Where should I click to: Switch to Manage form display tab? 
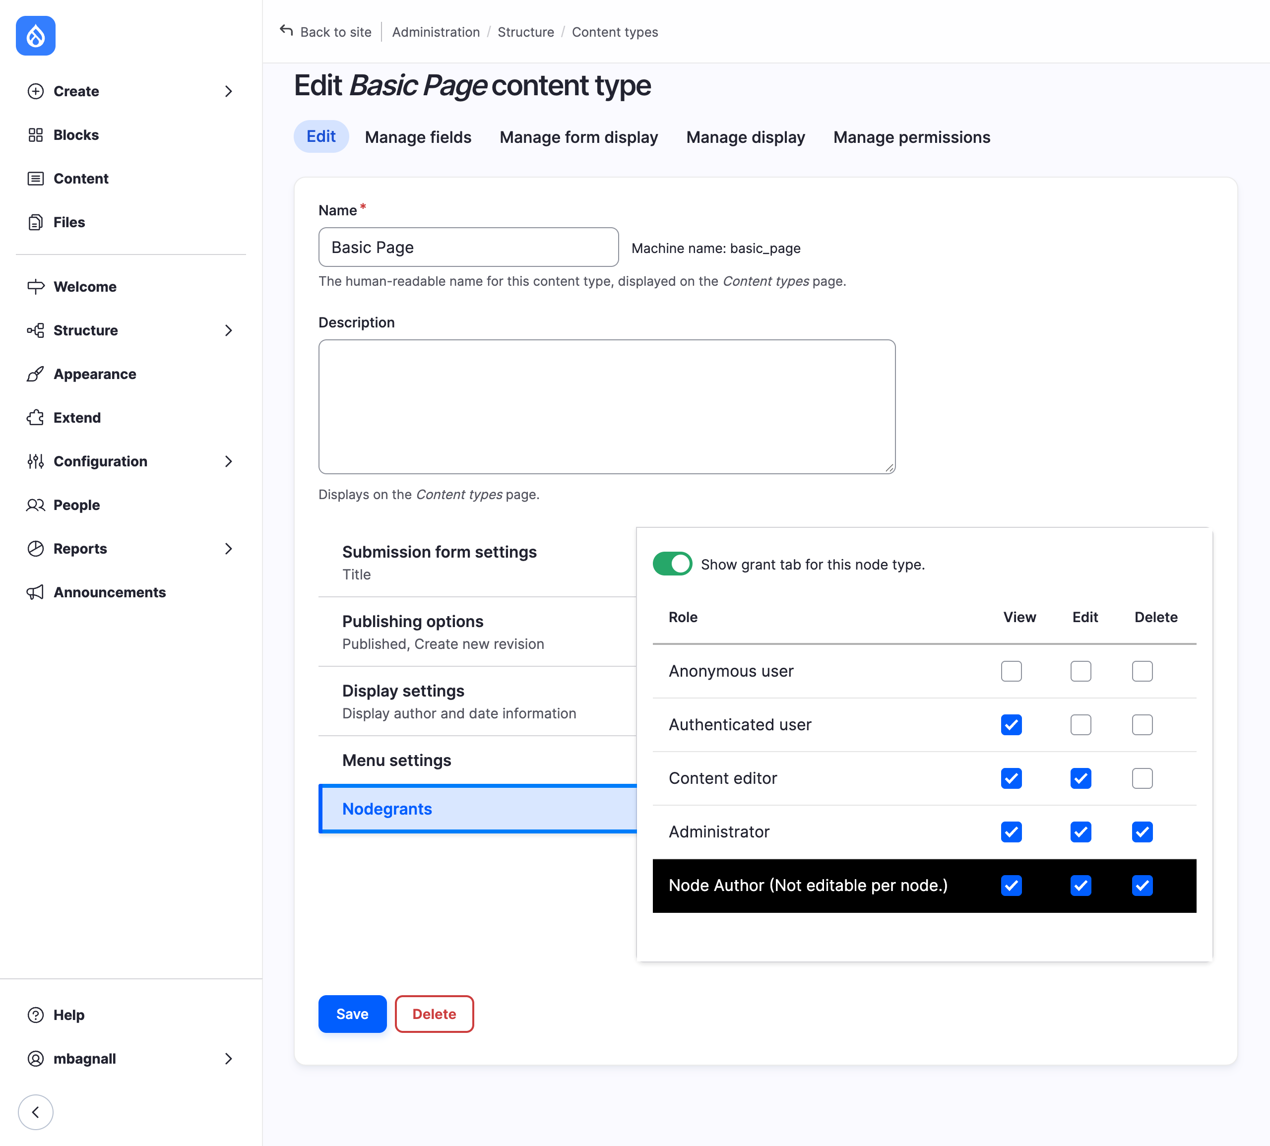tap(578, 136)
